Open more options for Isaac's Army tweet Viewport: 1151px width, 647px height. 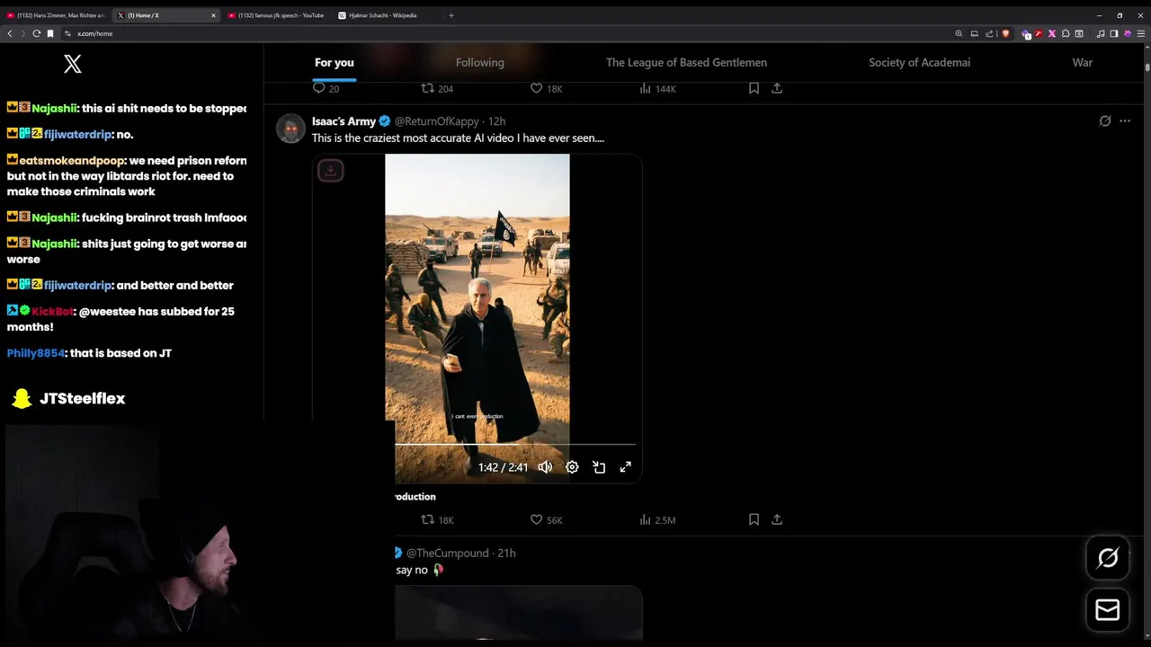(x=1125, y=120)
